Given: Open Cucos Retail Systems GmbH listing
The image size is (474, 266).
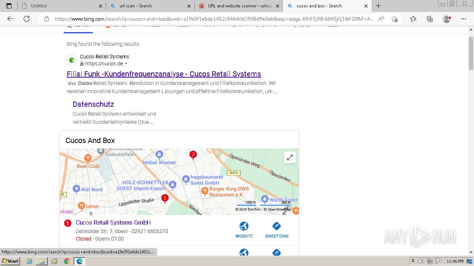Looking at the screenshot, I should point(113,222).
